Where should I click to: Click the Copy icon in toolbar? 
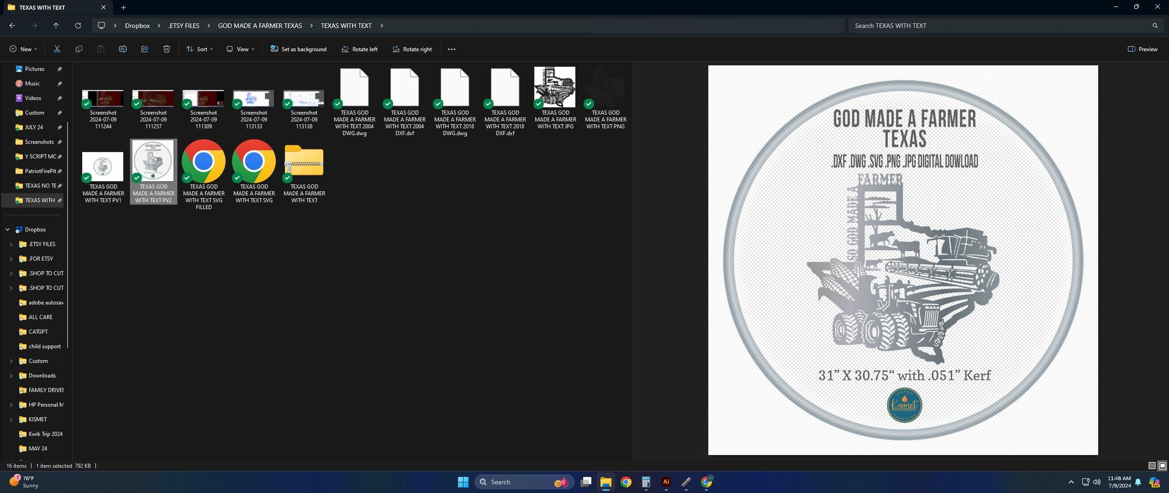[x=79, y=49]
